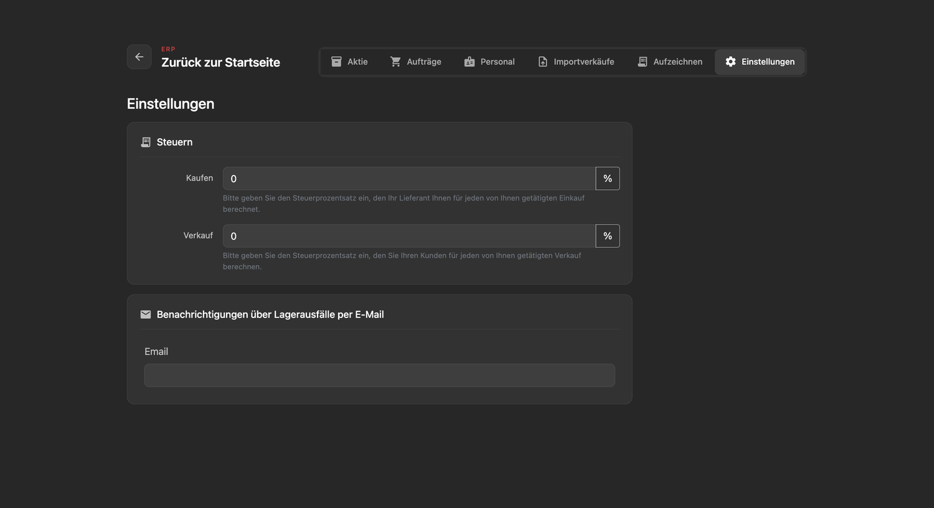
Task: Click the Email notification input field
Action: pyautogui.click(x=380, y=375)
